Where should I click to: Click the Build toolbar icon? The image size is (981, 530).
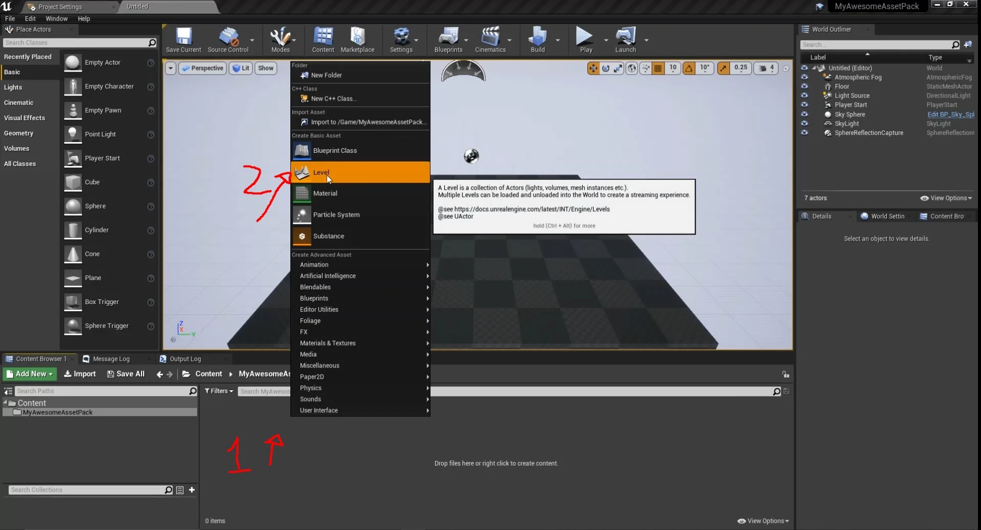tap(538, 40)
